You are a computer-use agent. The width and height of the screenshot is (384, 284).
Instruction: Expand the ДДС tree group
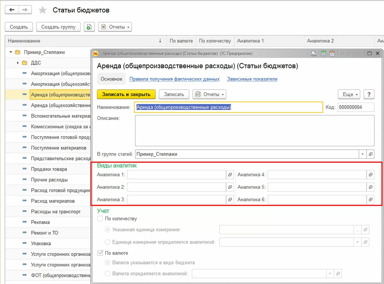point(18,63)
